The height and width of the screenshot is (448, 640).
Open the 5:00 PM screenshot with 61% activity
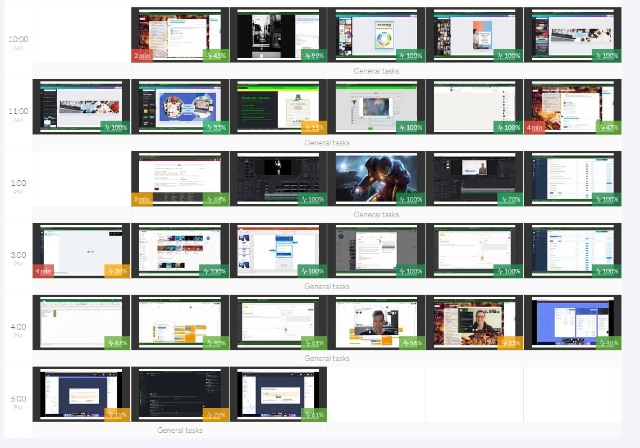pos(278,394)
